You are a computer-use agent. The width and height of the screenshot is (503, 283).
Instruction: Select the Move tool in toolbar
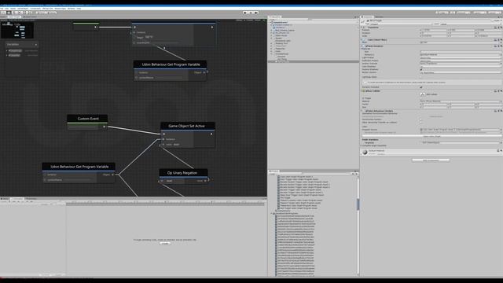9,13
